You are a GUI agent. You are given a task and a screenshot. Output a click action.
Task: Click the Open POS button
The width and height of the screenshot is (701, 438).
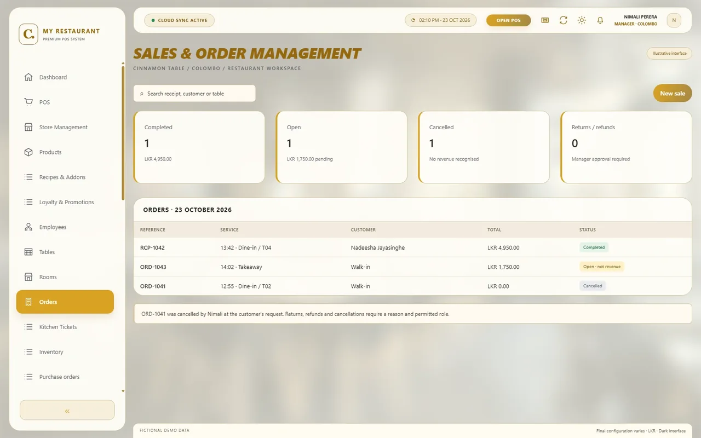(509, 20)
